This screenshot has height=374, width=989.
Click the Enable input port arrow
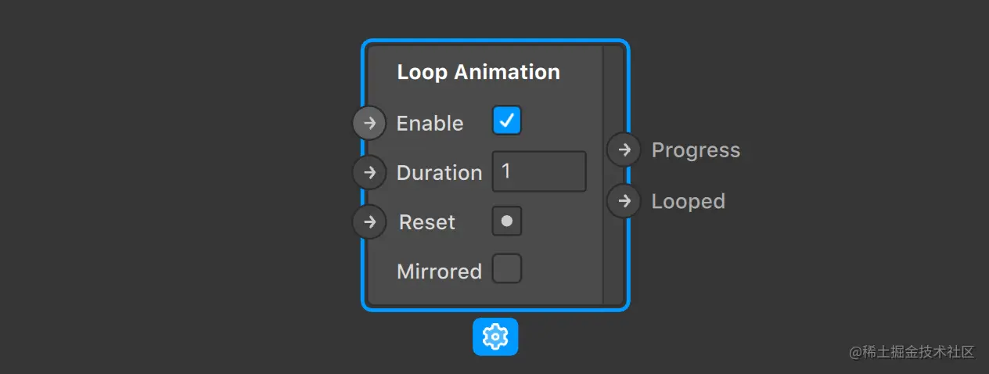tap(369, 123)
